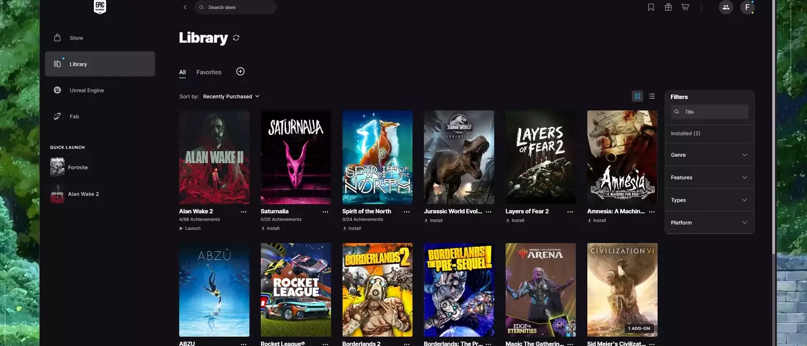Open the friends icon

click(726, 7)
